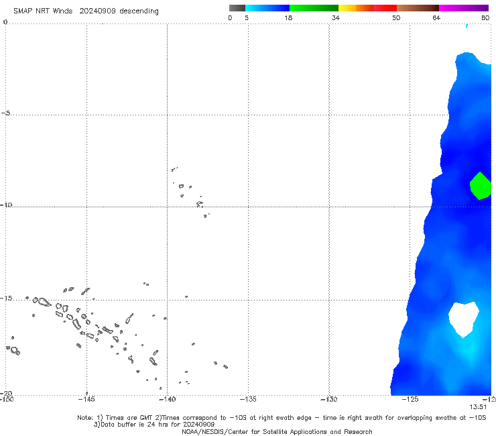The height and width of the screenshot is (436, 496).
Task: Click the 'Note: 1) Times are GMT' line
Action: point(282,418)
